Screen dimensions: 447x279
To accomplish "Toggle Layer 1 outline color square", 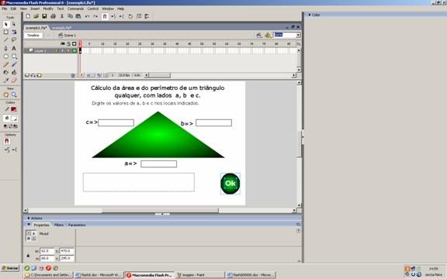I will (x=74, y=50).
